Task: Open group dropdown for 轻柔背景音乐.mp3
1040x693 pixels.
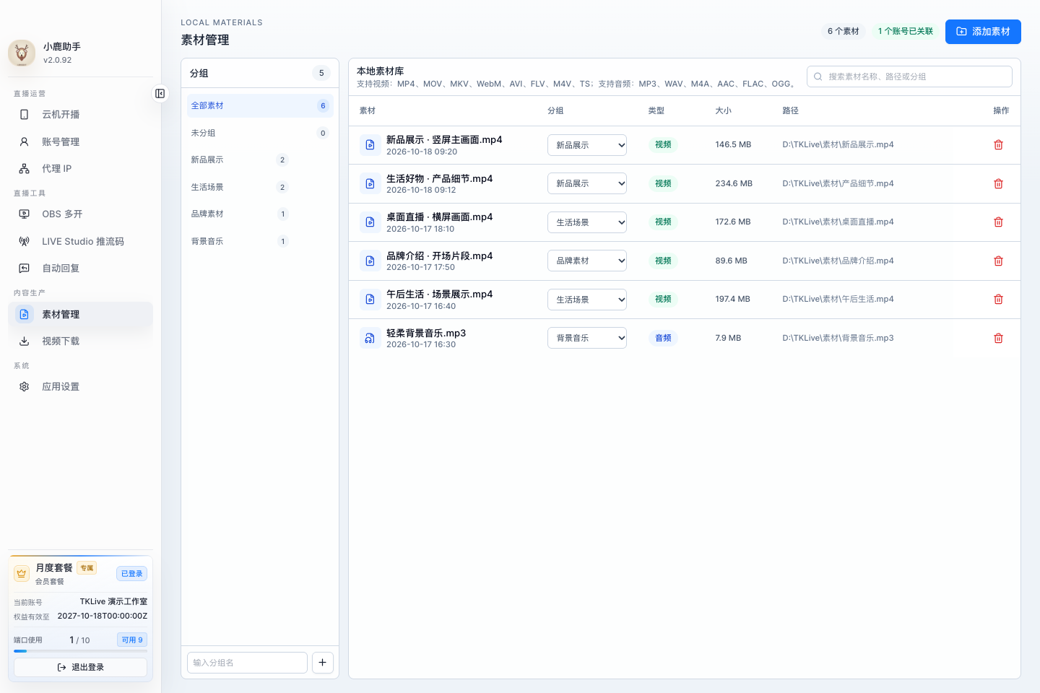Action: [x=587, y=338]
